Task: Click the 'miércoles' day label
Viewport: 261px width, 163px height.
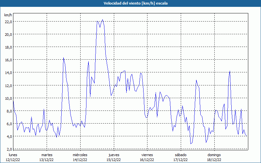Action: [80, 155]
